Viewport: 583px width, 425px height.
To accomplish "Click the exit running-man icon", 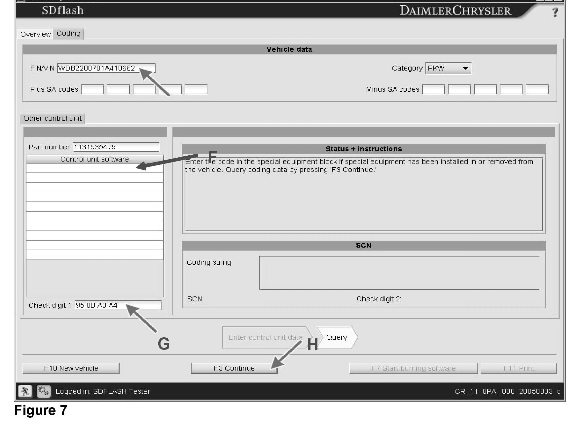I will click(x=25, y=391).
